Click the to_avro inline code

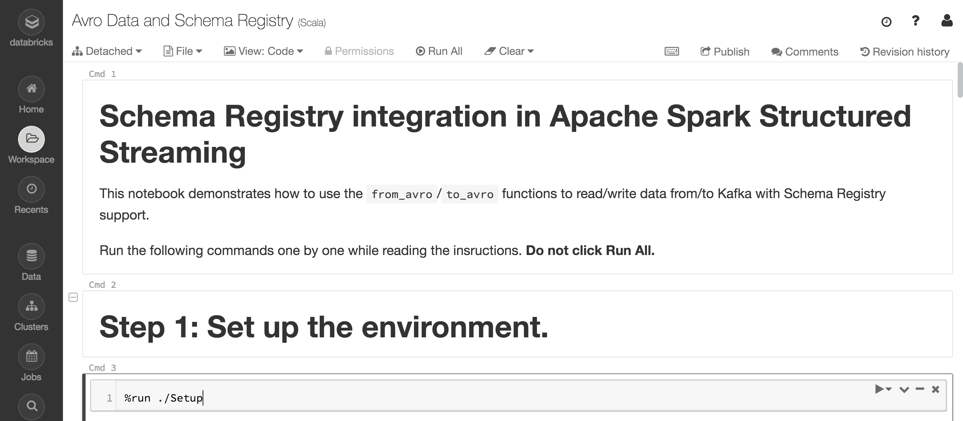click(469, 194)
